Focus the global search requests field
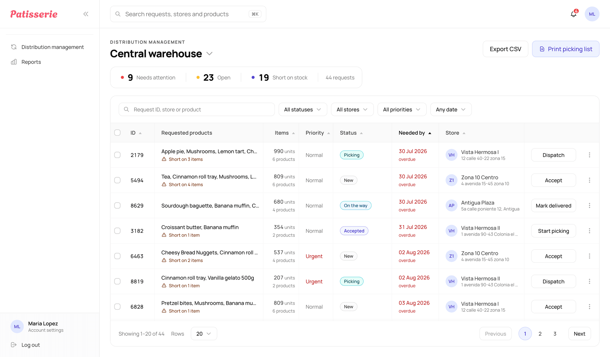610x357 pixels. coord(188,14)
